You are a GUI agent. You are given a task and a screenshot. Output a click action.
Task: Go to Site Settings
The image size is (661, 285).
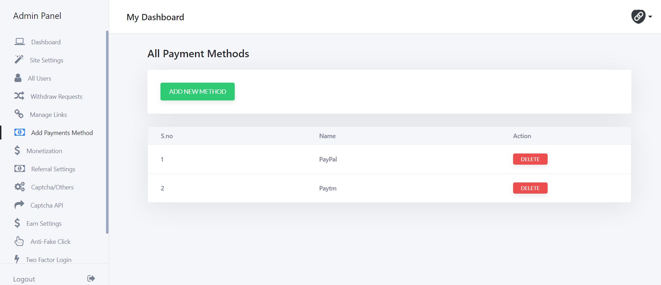point(46,60)
